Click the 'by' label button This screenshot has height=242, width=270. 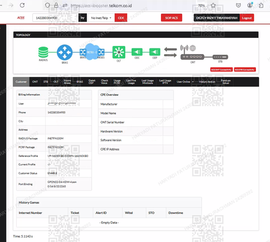83,18
